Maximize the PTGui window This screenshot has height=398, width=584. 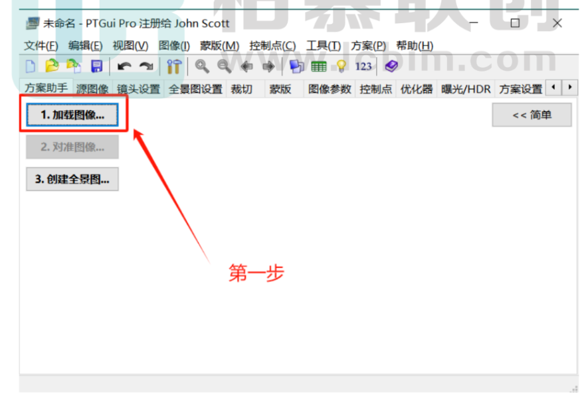(515, 23)
